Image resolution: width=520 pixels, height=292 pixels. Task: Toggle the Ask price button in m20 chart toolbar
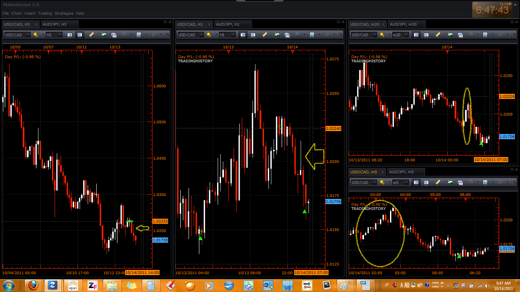[x=426, y=35]
